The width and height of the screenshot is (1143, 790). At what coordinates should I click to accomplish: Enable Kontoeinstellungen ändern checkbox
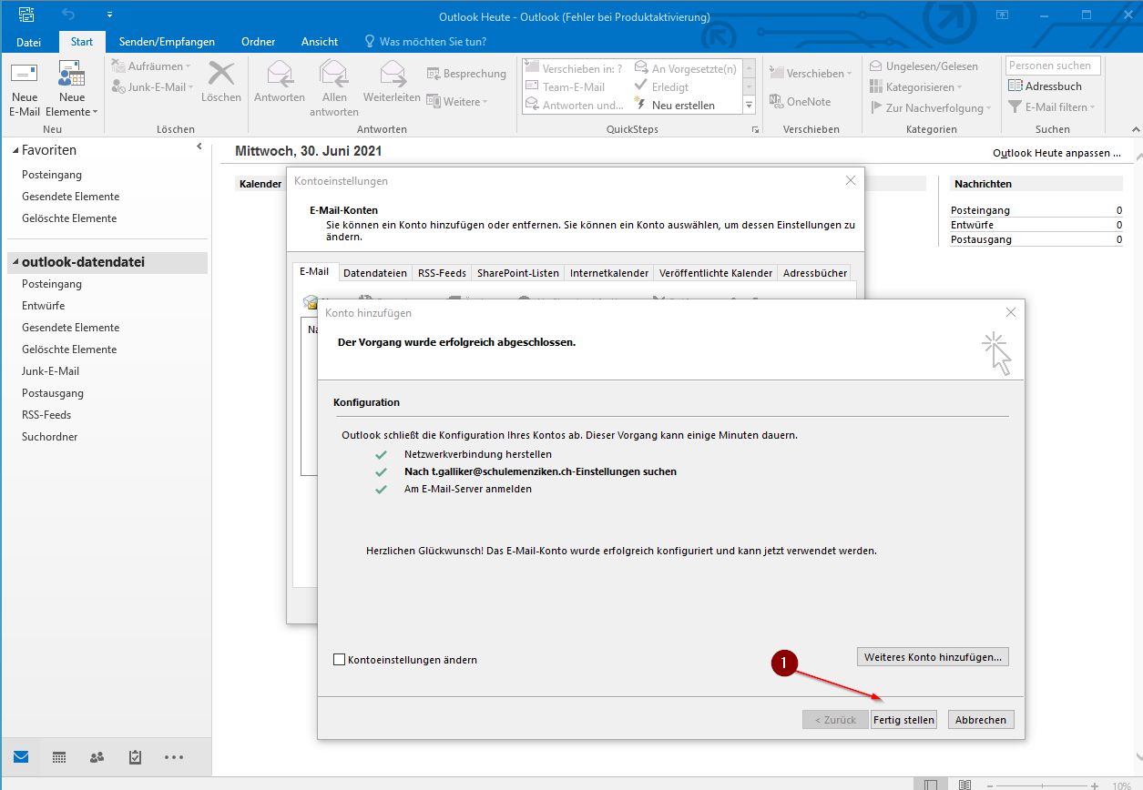340,660
